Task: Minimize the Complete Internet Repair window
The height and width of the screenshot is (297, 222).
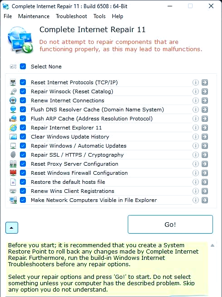Action: 170,6
